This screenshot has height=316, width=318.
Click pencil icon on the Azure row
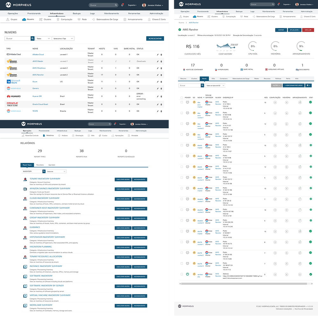point(158,82)
